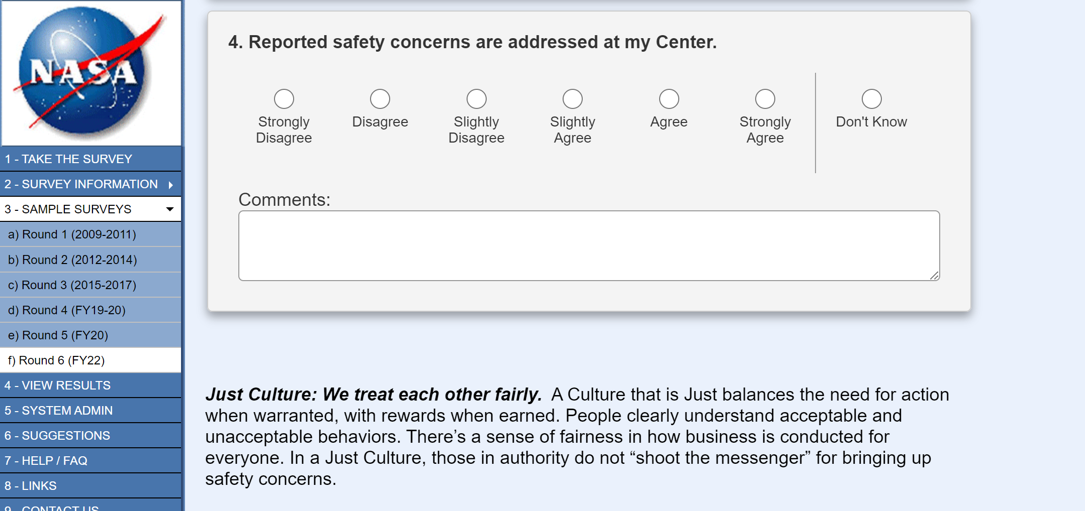Navigate to System Admin section

(58, 411)
